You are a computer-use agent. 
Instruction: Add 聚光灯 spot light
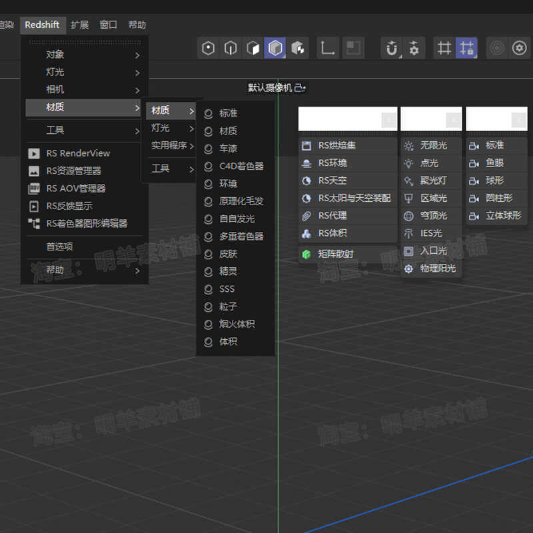[x=431, y=181]
